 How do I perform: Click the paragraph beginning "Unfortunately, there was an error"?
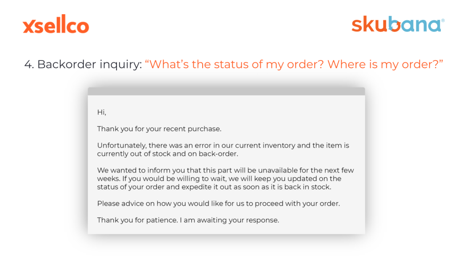tap(223, 149)
